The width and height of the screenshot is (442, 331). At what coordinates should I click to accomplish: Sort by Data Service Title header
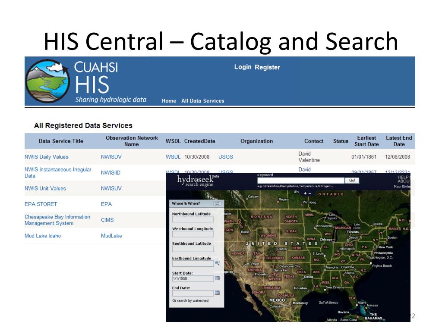61,141
